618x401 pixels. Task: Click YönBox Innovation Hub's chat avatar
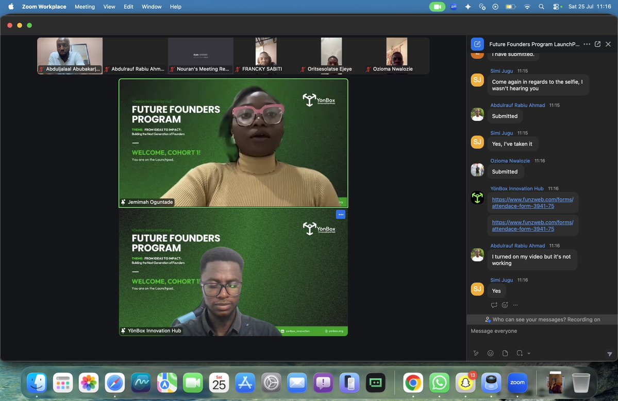click(x=477, y=198)
